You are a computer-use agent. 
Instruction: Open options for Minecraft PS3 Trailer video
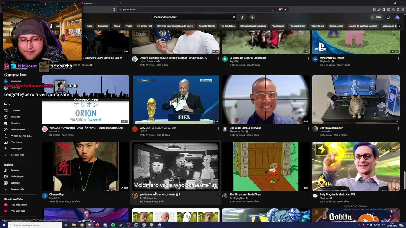[398, 58]
